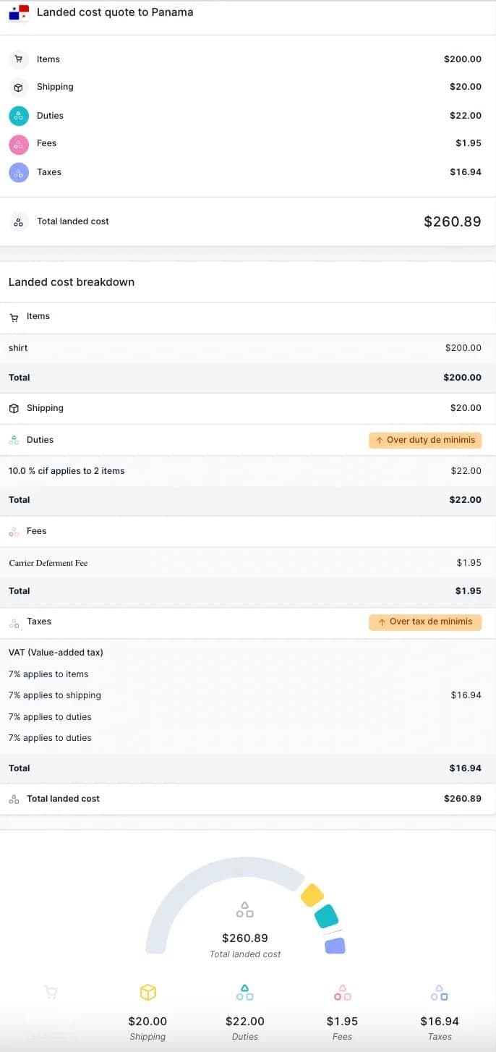Select the teal segment of the gauge chart
Image resolution: width=496 pixels, height=1052 pixels.
(327, 916)
